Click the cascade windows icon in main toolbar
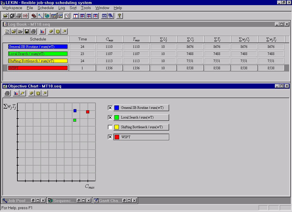 click(111, 16)
